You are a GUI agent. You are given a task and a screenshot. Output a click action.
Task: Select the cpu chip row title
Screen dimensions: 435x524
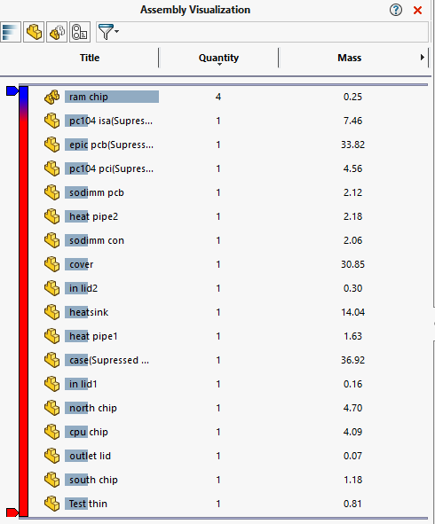pyautogui.click(x=89, y=432)
